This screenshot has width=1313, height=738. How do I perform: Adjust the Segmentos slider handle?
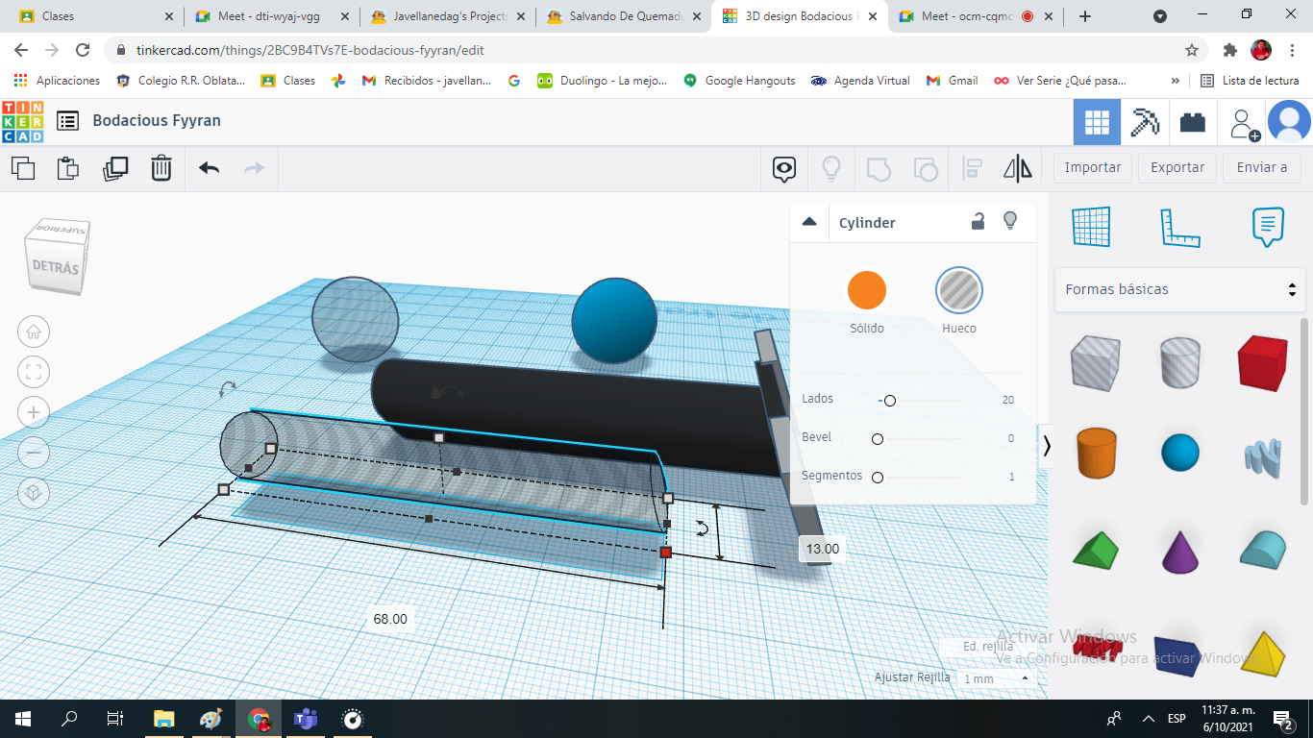[877, 478]
